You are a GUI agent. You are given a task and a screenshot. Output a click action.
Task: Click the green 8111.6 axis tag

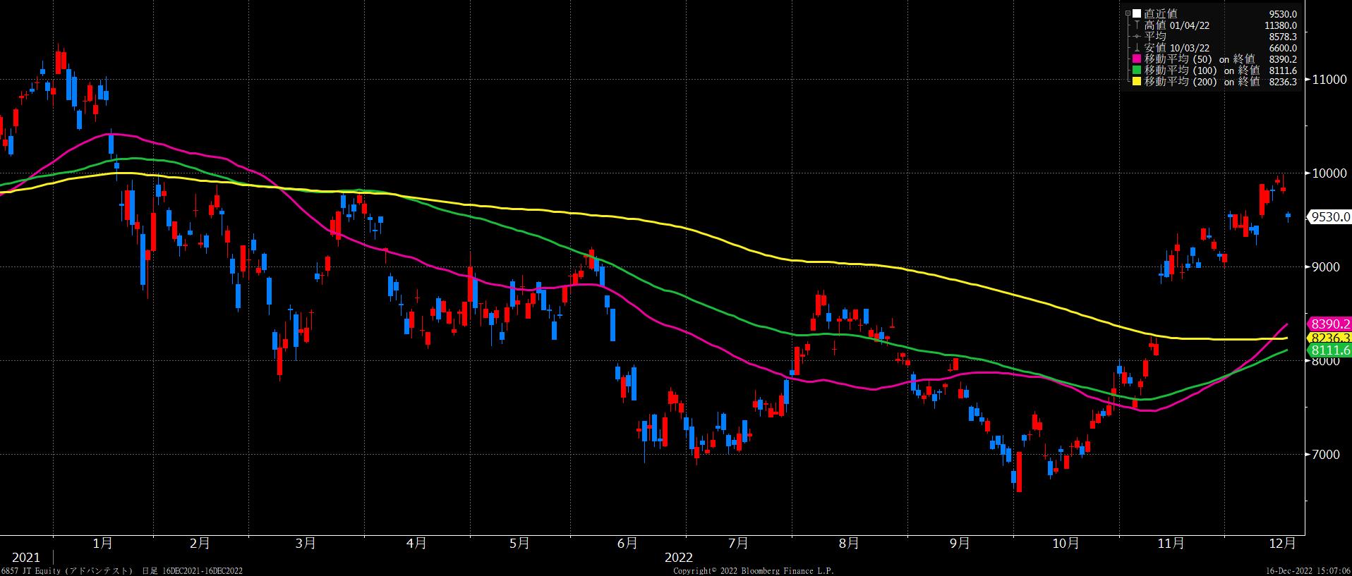click(1329, 350)
